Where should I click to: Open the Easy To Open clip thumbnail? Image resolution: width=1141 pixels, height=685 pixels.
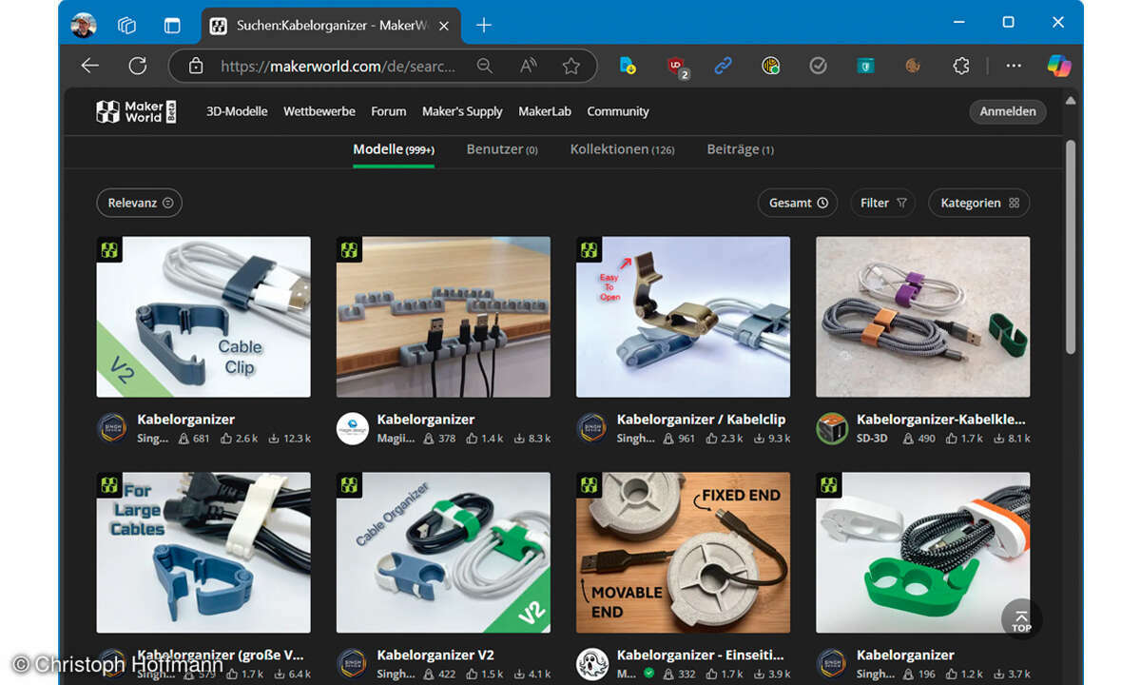[683, 317]
